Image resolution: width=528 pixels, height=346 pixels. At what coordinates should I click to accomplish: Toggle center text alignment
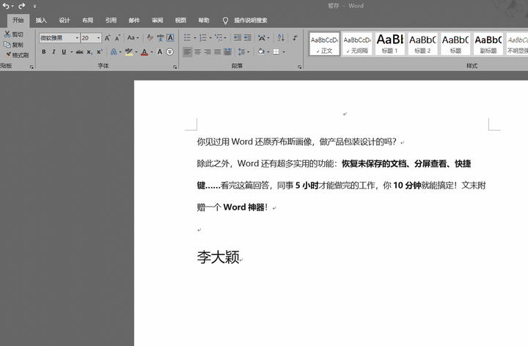pos(197,52)
